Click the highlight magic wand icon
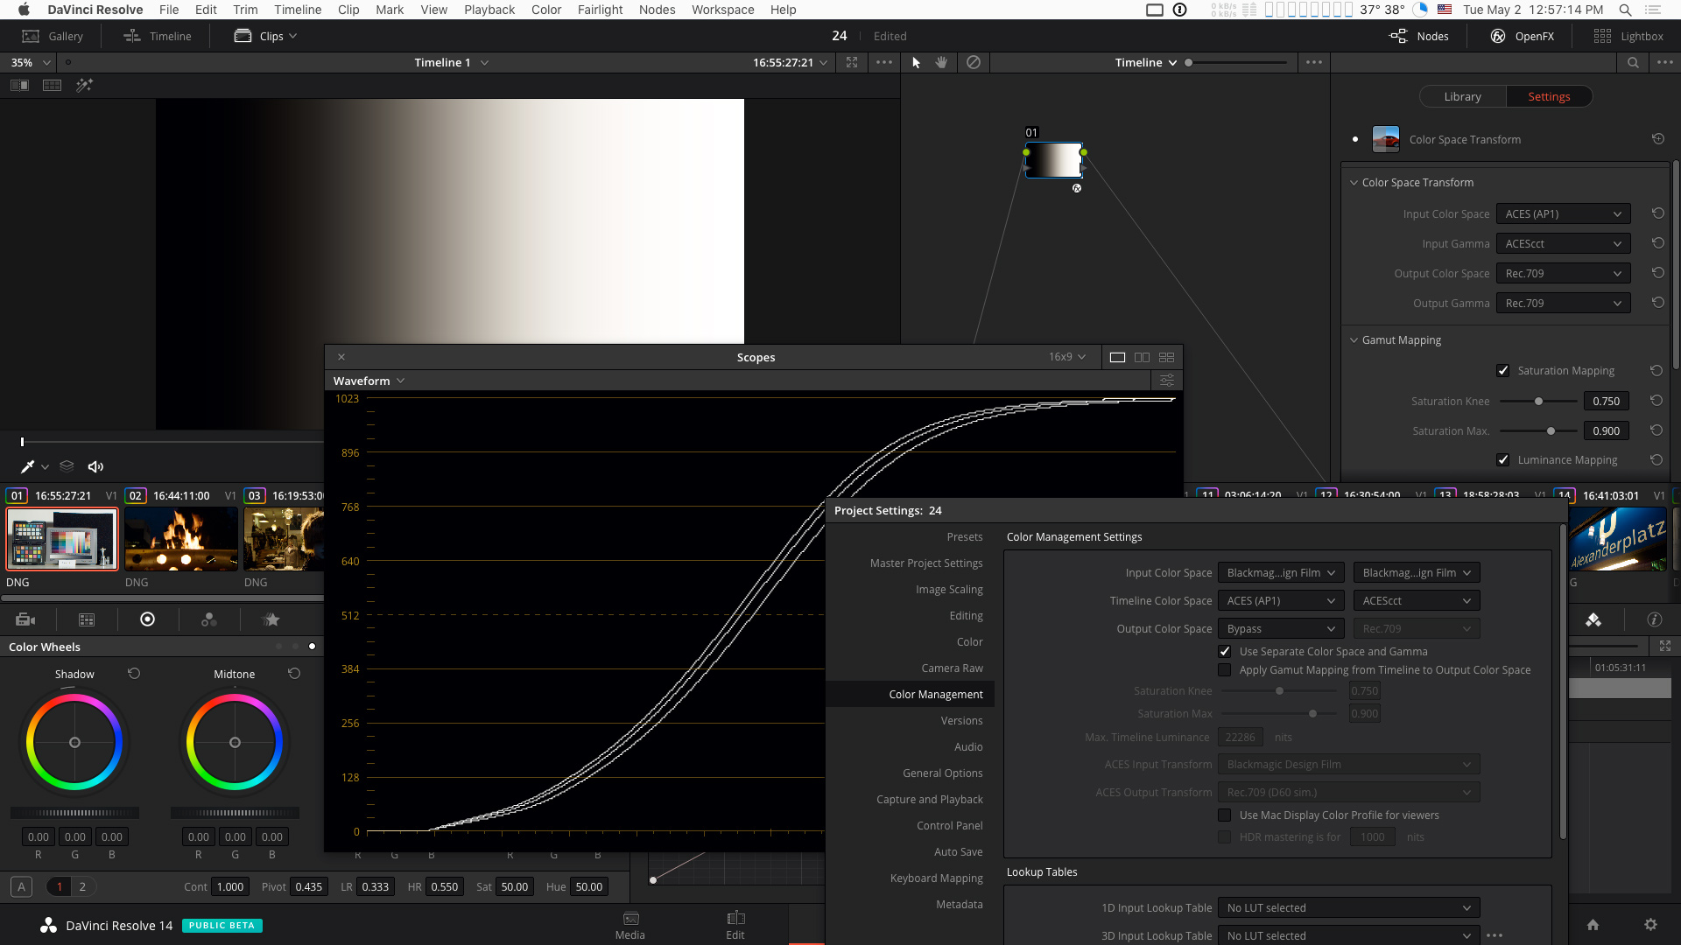 (84, 85)
